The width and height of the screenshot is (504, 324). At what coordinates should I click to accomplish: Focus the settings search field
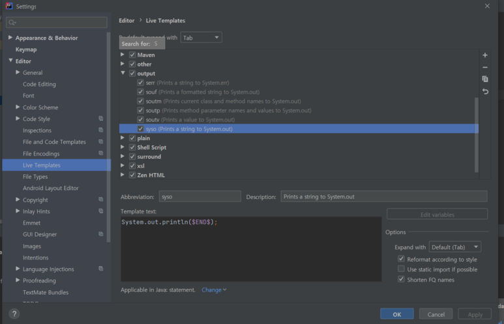[x=57, y=22]
